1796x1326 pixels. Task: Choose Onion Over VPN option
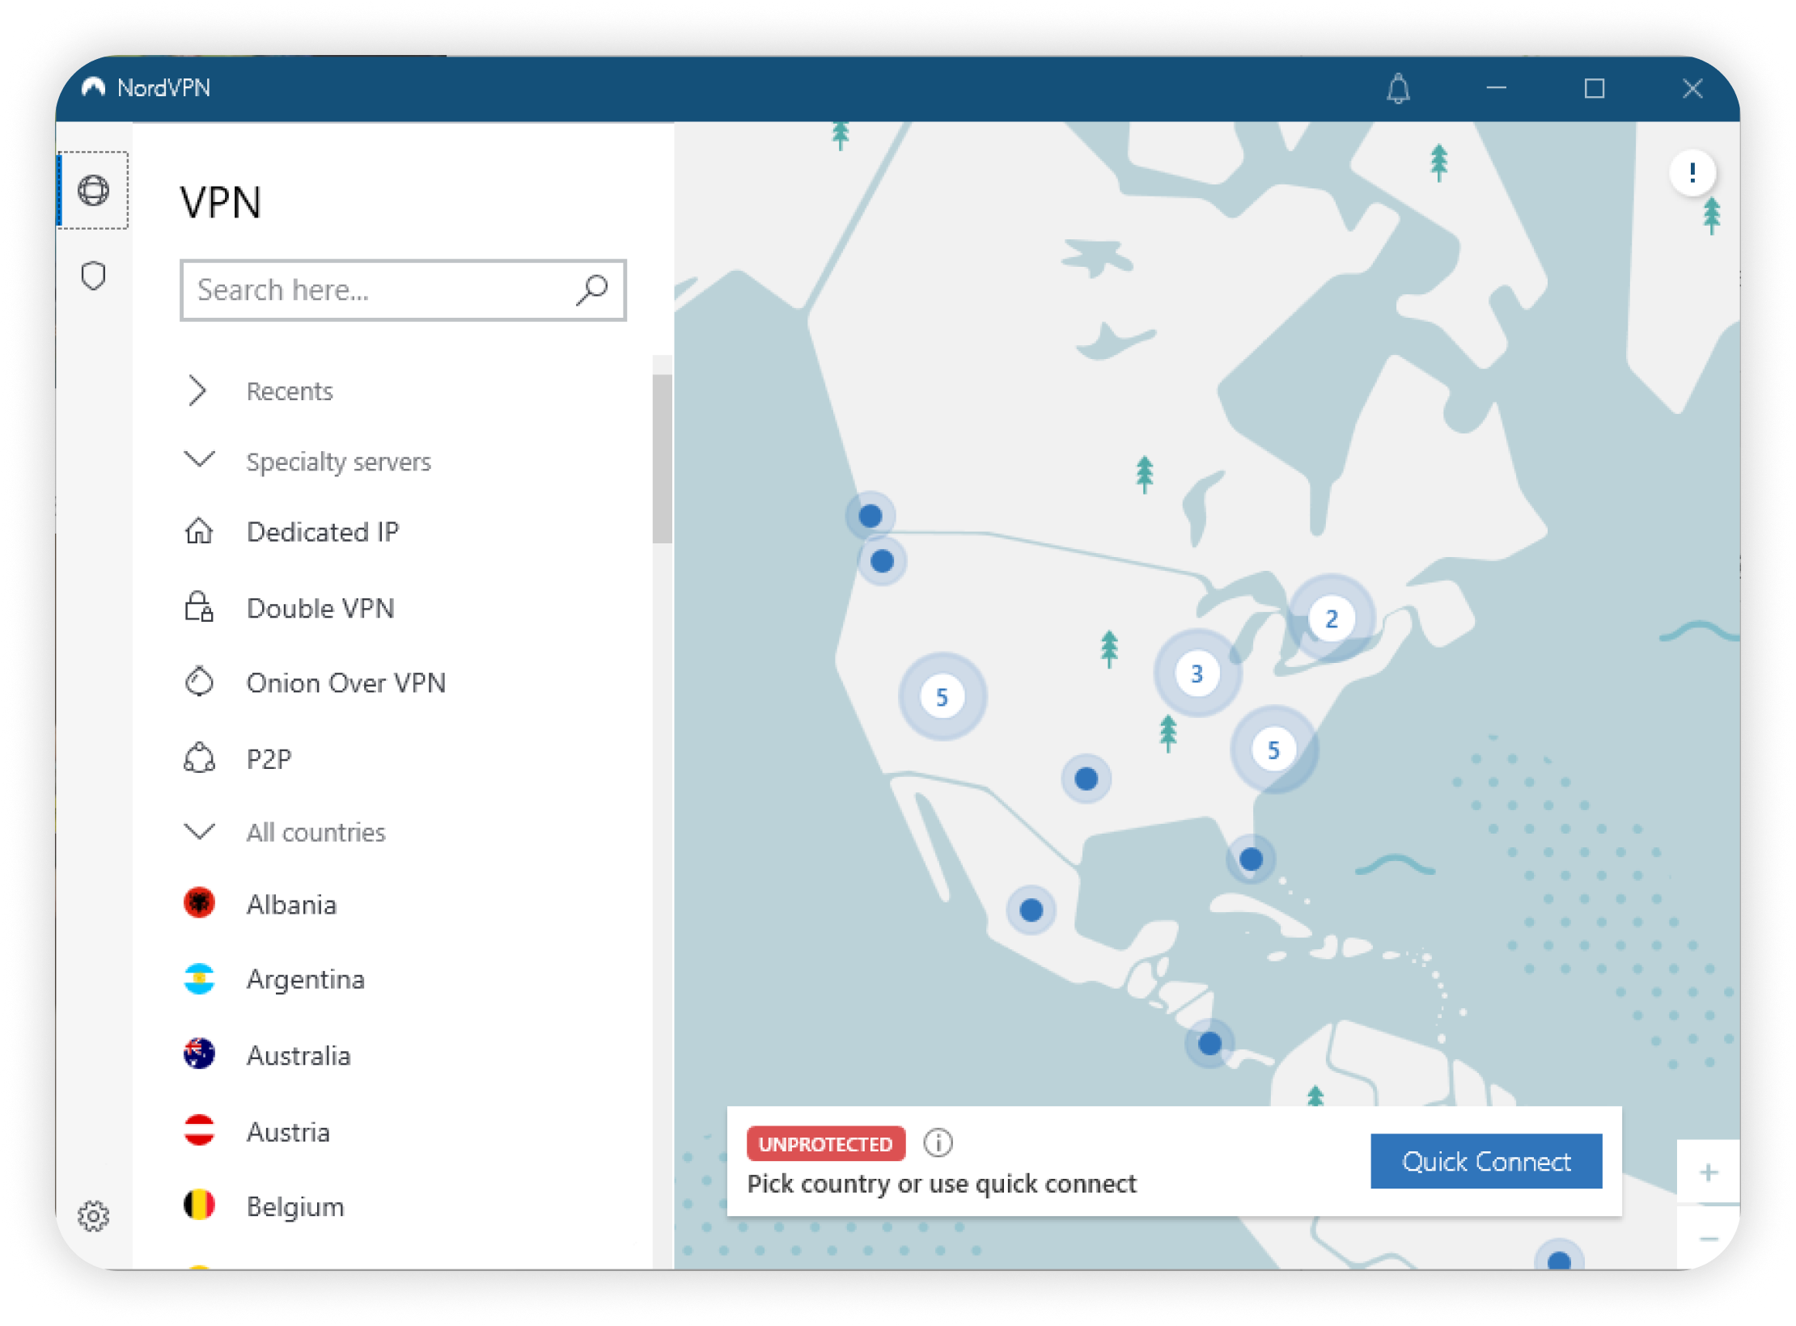tap(345, 683)
